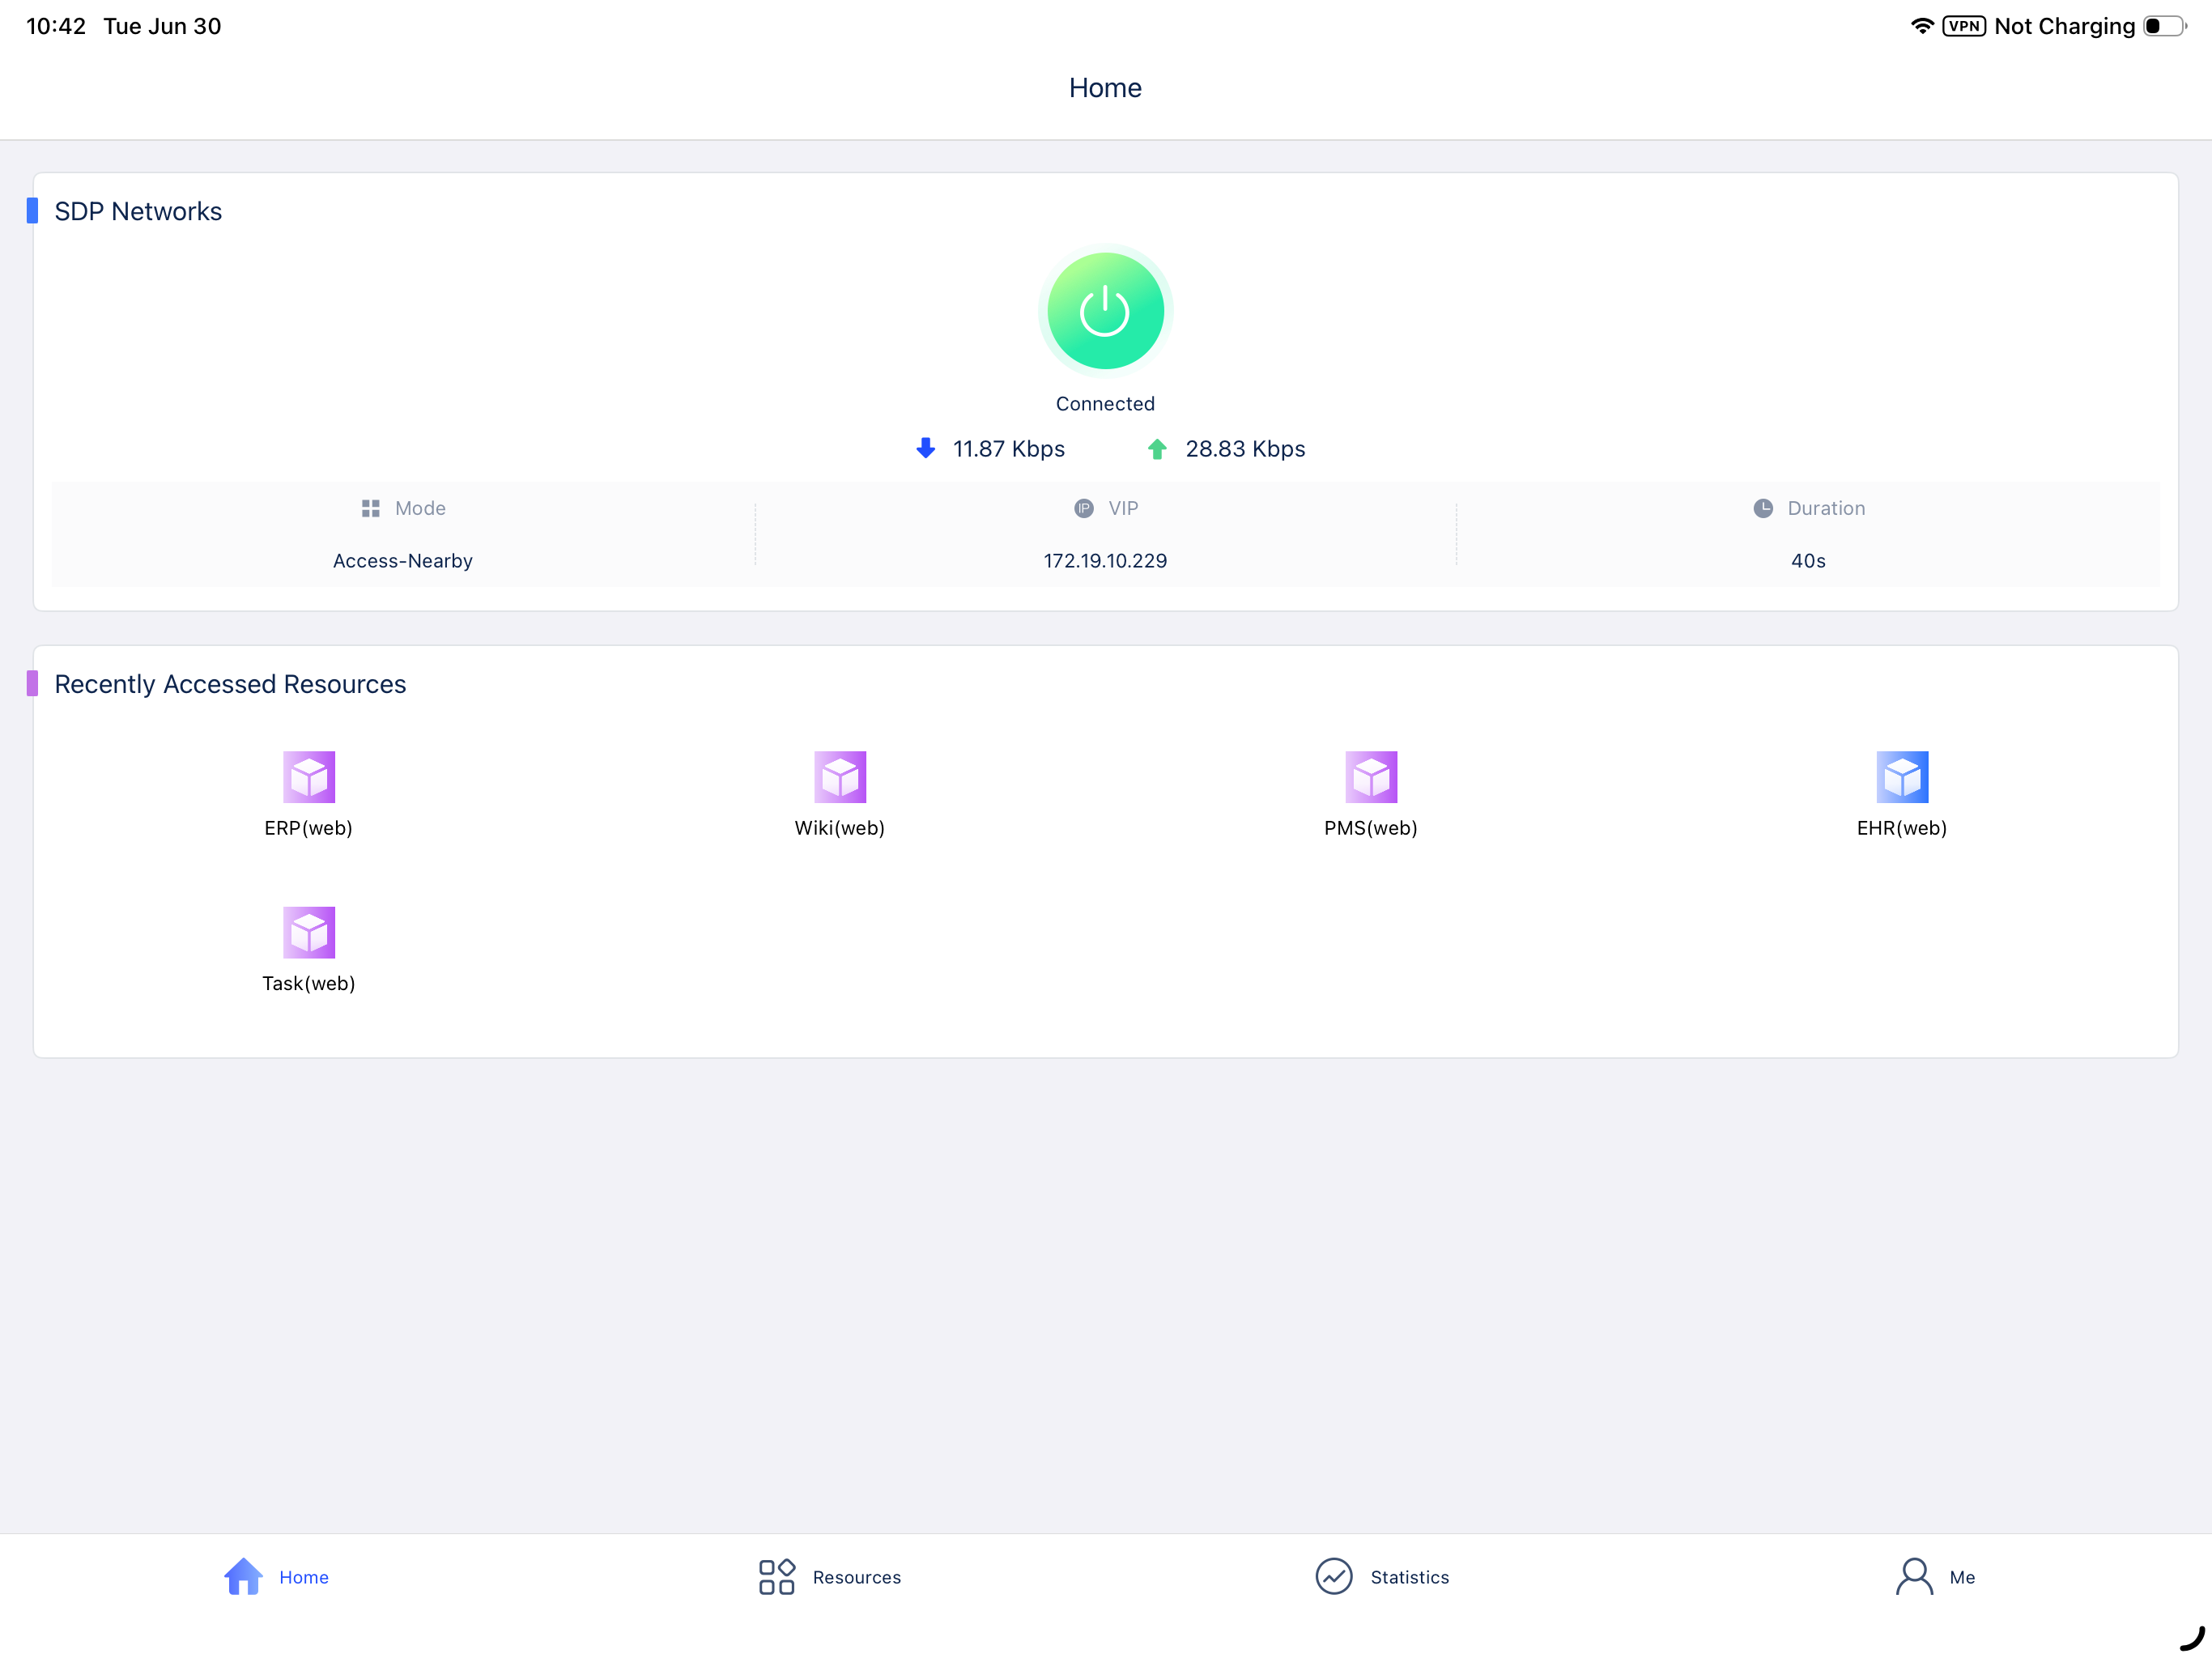Switch to the Statistics tab label
The height and width of the screenshot is (1658, 2212).
[1410, 1577]
